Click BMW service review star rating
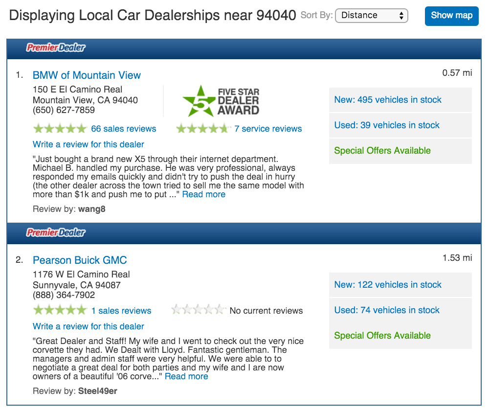489x413 pixels. pos(203,129)
